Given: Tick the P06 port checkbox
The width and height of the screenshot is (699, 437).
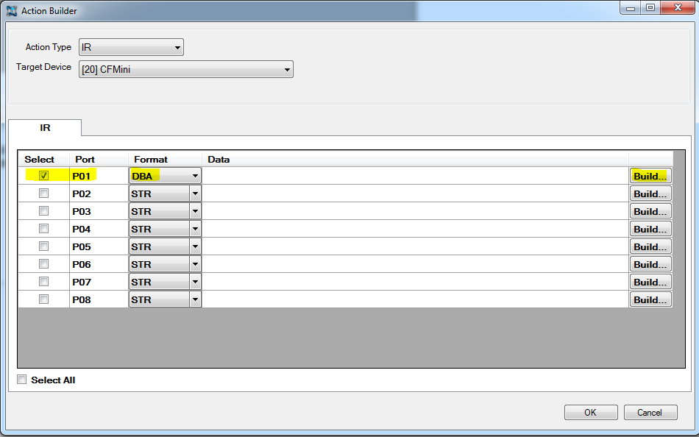Looking at the screenshot, I should point(44,264).
